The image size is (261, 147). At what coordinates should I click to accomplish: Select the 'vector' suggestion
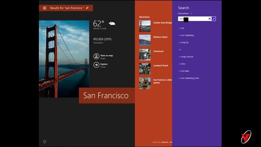click(181, 28)
